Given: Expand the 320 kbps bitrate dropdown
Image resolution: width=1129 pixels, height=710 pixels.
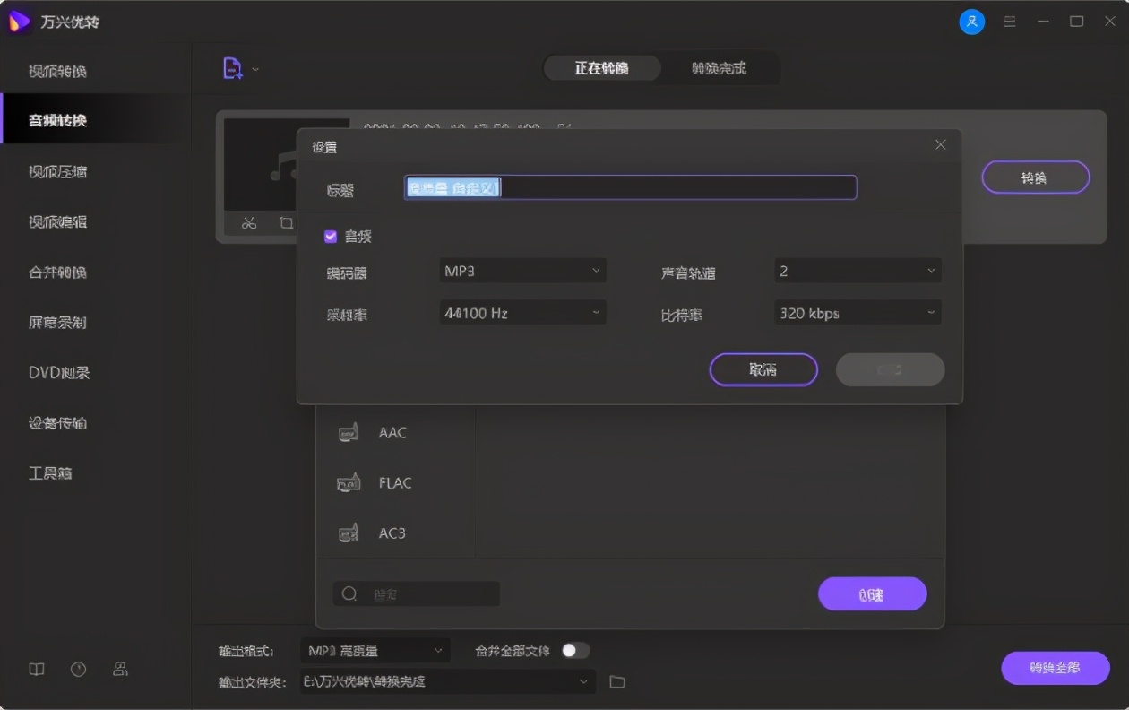Looking at the screenshot, I should (858, 313).
